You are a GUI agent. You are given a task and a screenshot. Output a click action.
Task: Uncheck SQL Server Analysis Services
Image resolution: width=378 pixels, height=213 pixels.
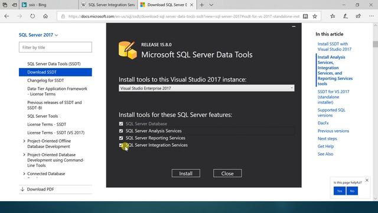click(x=121, y=131)
